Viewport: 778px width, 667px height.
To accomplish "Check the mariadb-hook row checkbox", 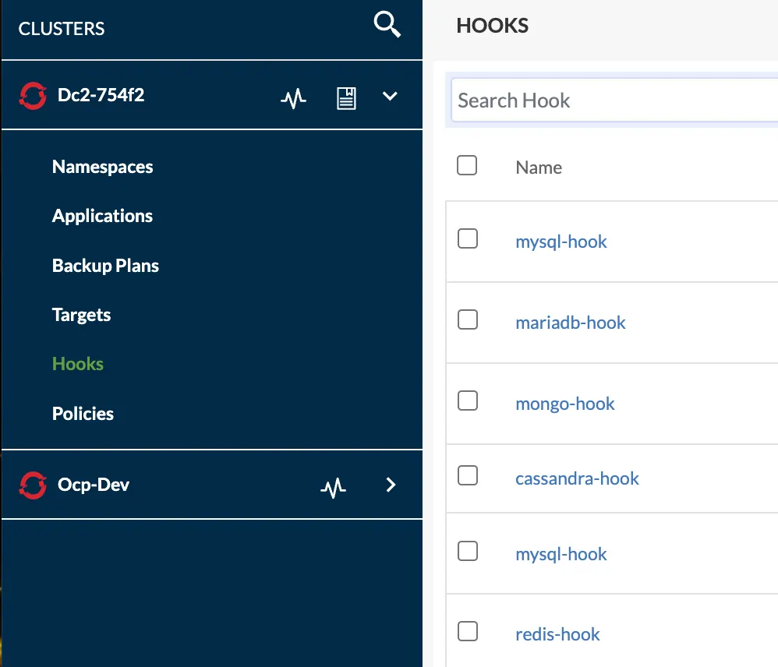I will coord(468,319).
